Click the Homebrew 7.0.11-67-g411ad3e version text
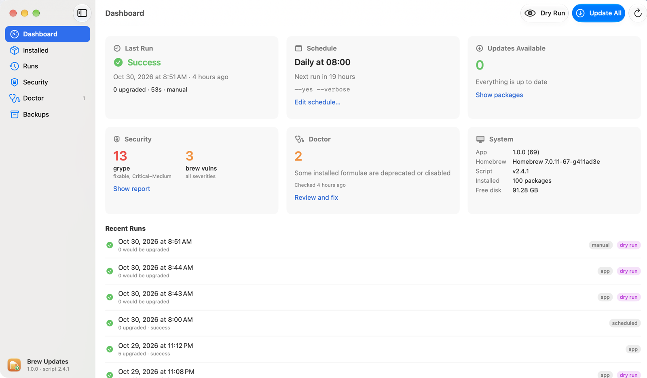The width and height of the screenshot is (647, 378). (556, 162)
